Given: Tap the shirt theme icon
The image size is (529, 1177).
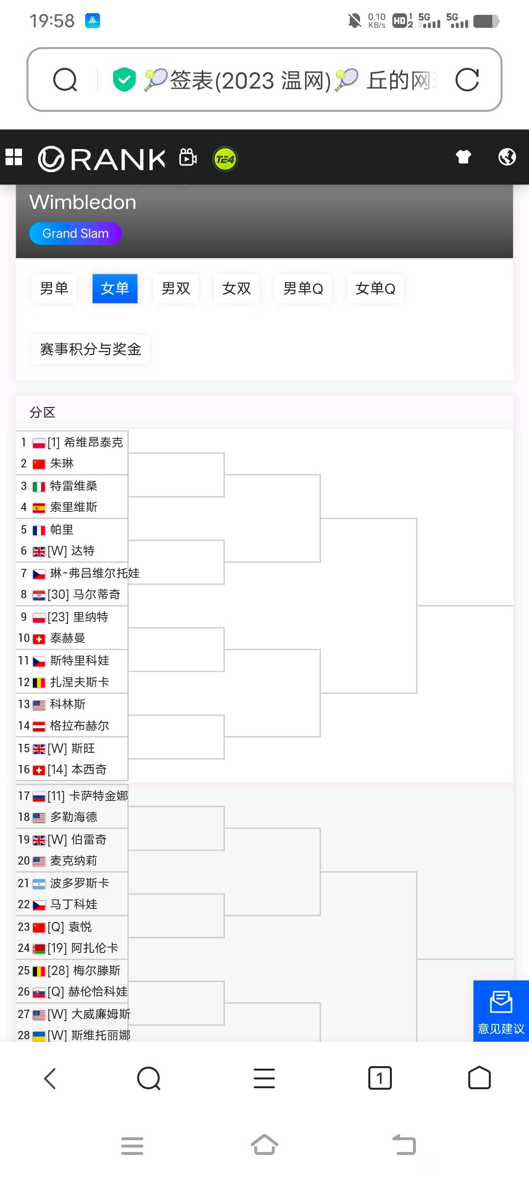Looking at the screenshot, I should (x=463, y=157).
